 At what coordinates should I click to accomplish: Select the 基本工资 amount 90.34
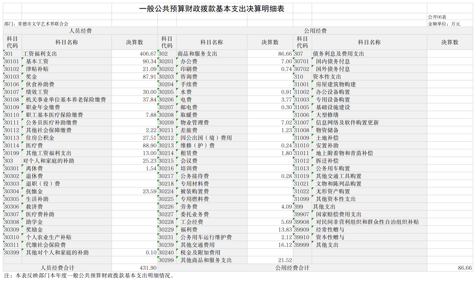coord(145,60)
